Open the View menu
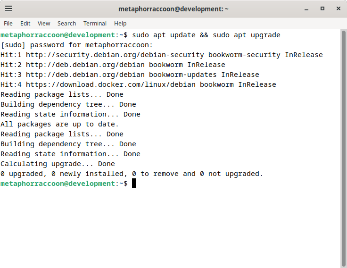347x268 pixels. click(x=44, y=23)
